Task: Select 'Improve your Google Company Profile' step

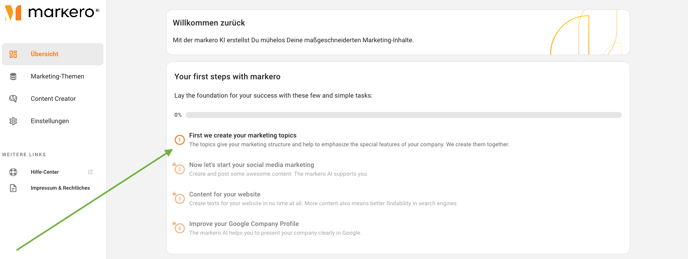Action: point(244,224)
